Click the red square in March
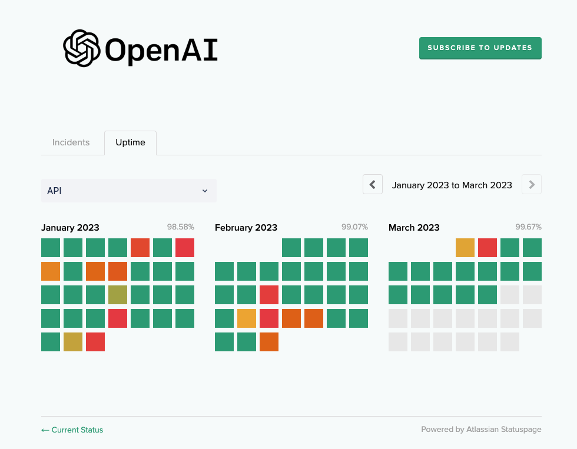Image resolution: width=577 pixels, height=449 pixels. [488, 248]
